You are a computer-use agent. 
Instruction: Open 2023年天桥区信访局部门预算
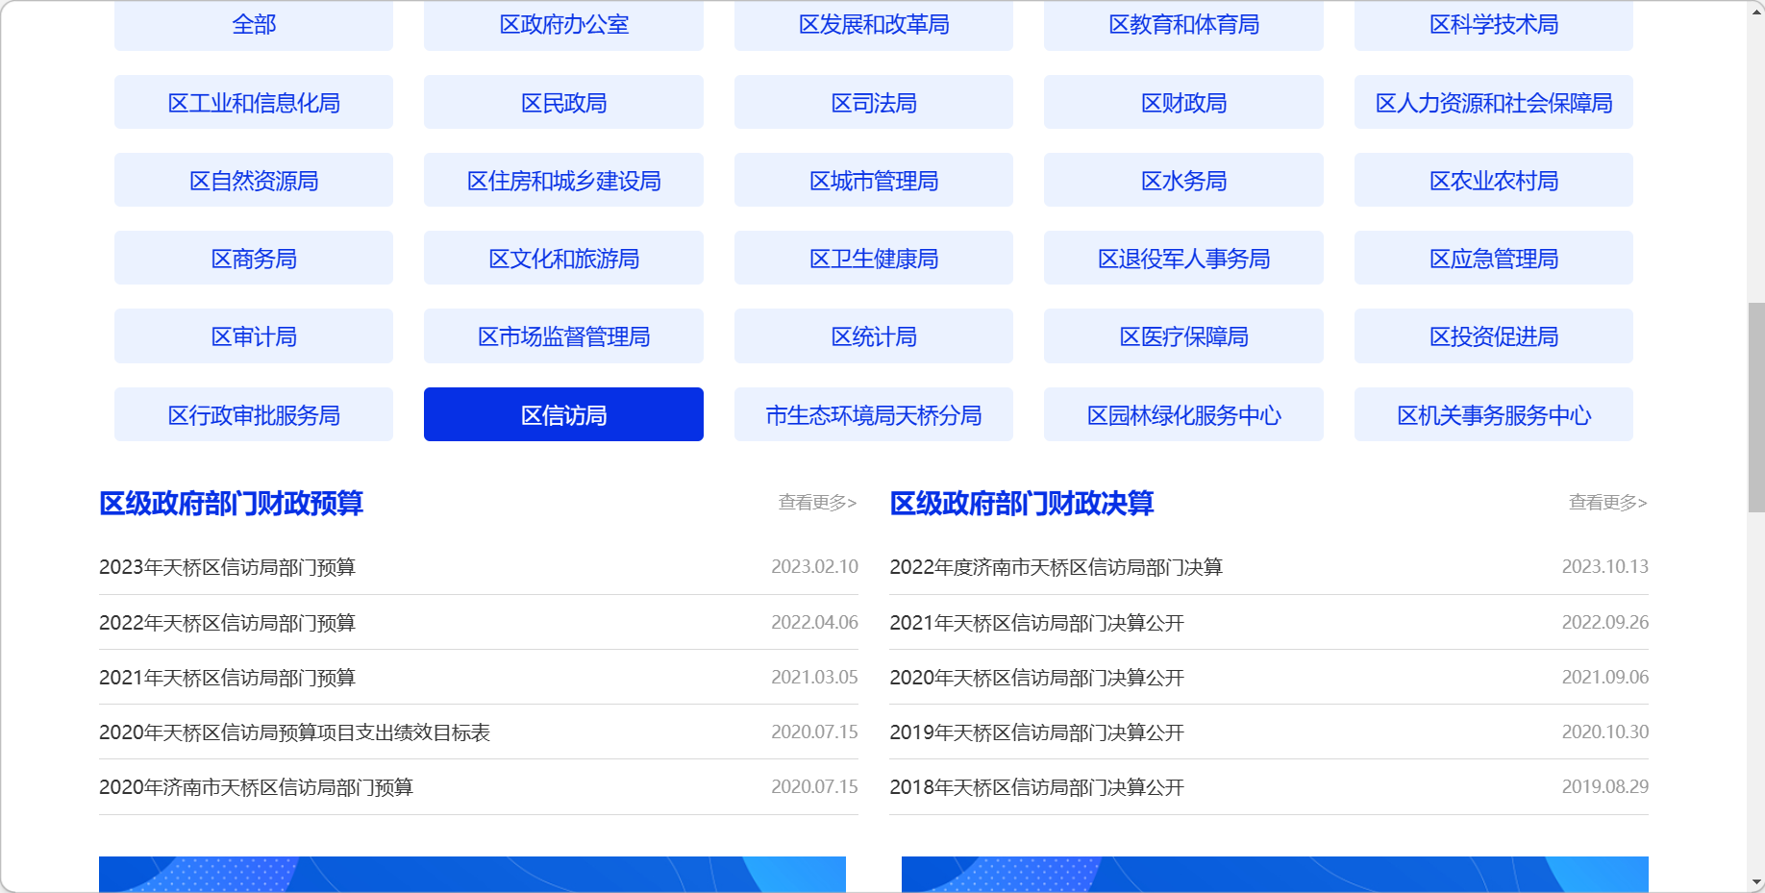point(227,567)
